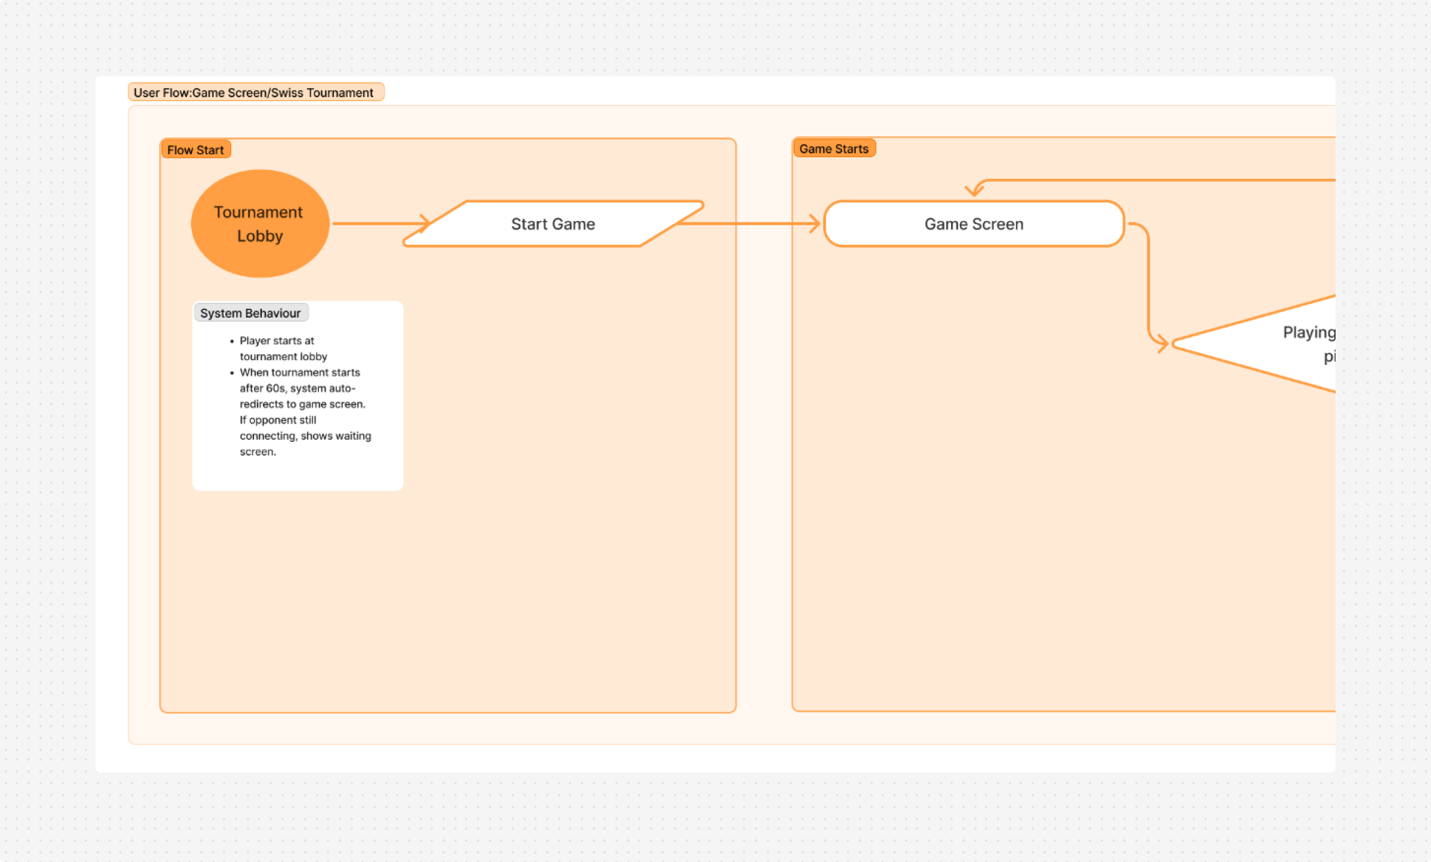
Task: Click the 'When tournament starts after 60s' bullet
Action: [x=299, y=372]
